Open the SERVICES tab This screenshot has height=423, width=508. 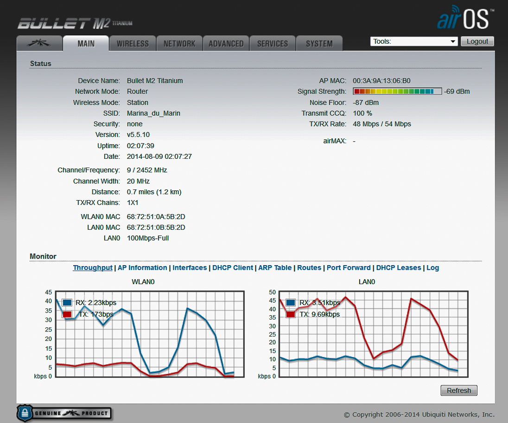pos(273,43)
